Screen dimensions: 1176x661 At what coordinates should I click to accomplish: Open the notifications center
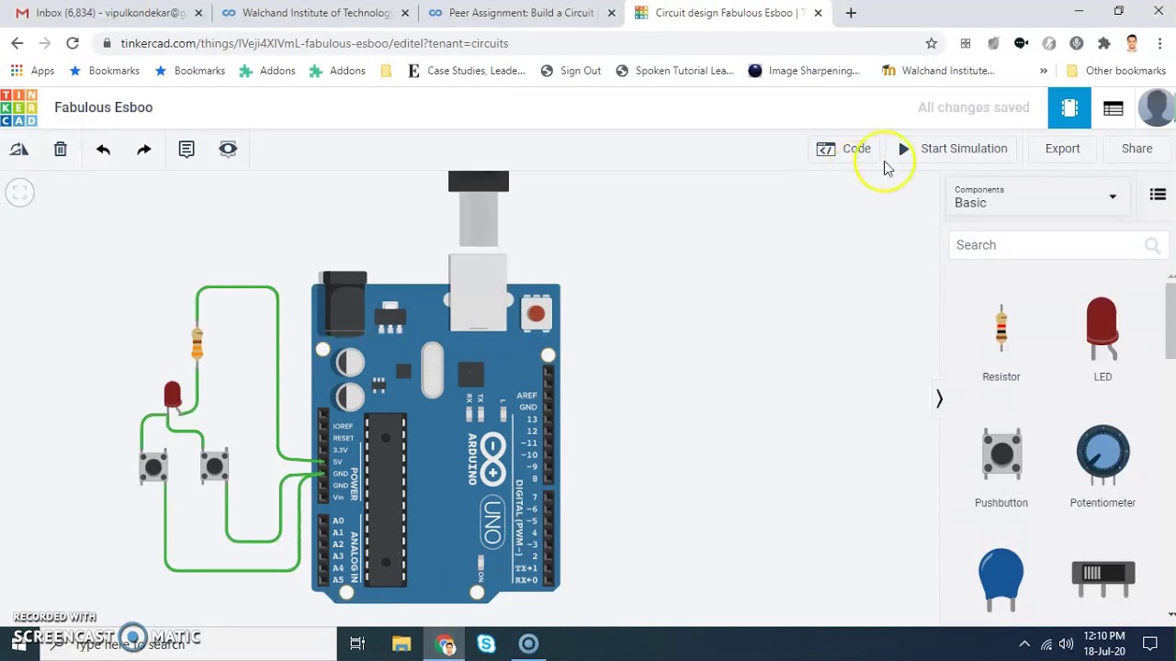point(1148,644)
